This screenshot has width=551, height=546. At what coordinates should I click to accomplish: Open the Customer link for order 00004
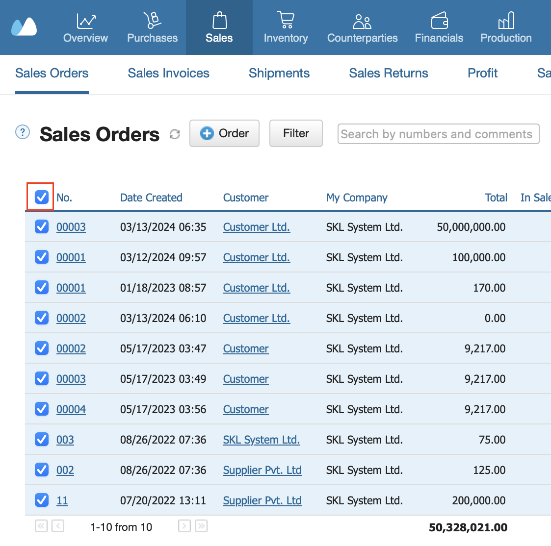point(246,409)
